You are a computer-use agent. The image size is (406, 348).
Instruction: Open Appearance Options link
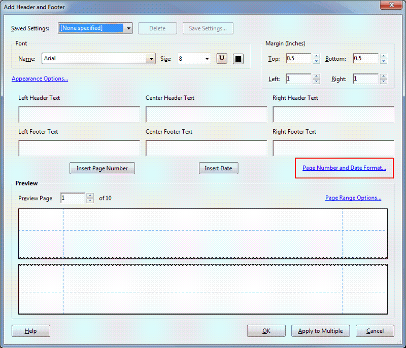[40, 79]
